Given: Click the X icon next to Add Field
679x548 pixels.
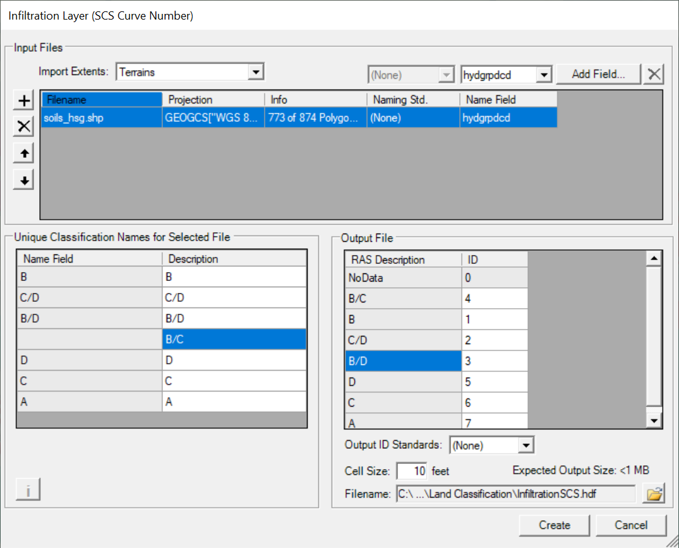Looking at the screenshot, I should coord(654,74).
